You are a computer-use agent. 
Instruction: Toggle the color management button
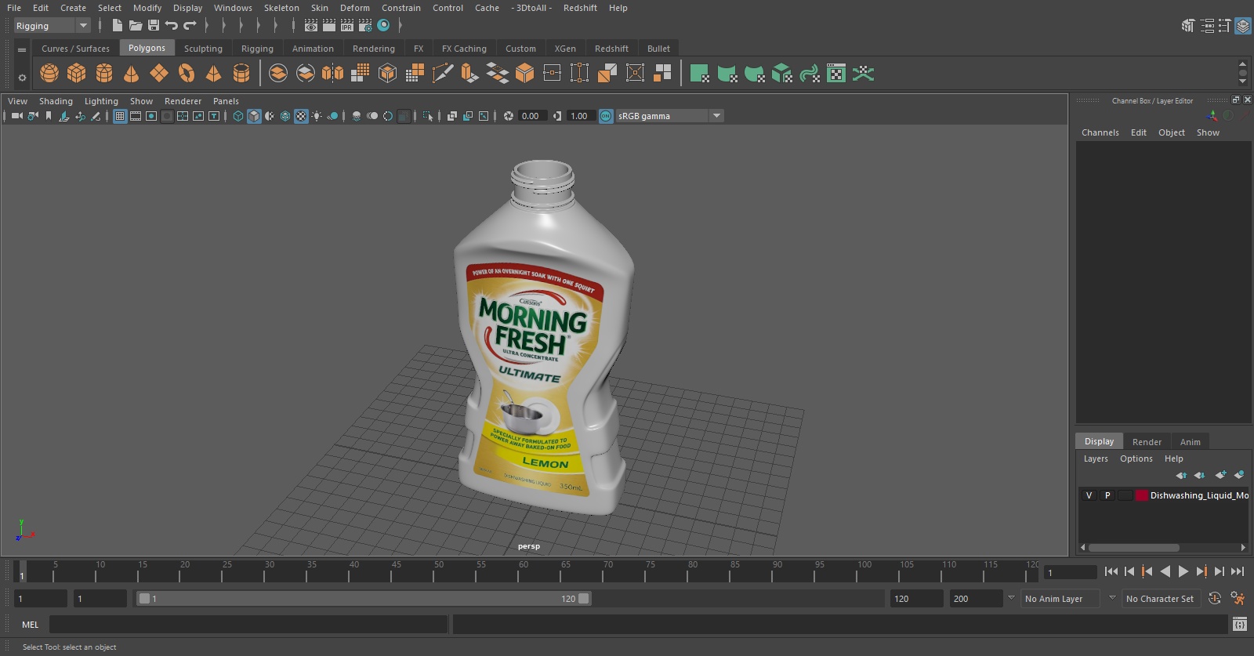click(x=606, y=116)
